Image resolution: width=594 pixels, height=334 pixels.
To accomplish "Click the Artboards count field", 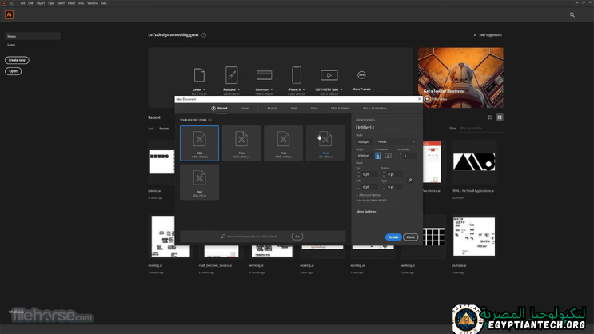I will coord(410,156).
